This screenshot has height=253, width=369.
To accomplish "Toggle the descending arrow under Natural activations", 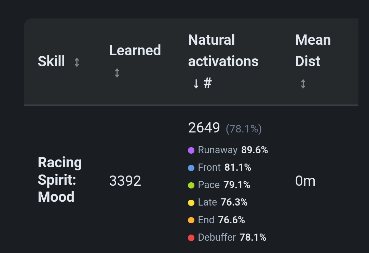I will coord(196,84).
